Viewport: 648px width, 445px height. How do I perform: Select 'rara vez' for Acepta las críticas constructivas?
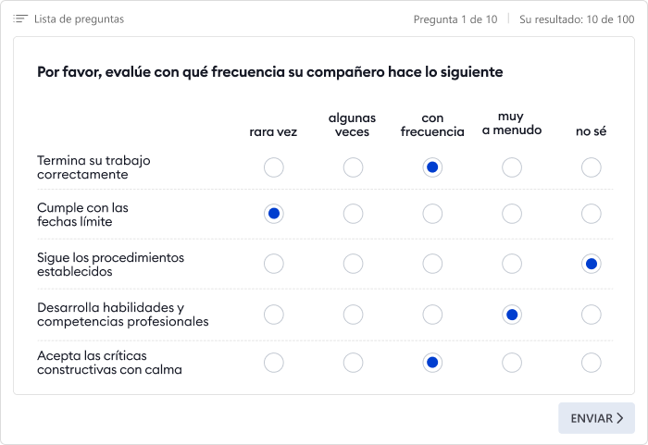(x=273, y=363)
